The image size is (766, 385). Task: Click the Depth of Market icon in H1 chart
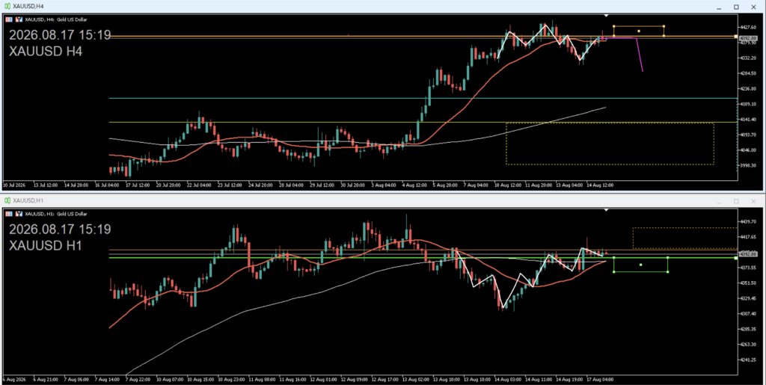8,214
